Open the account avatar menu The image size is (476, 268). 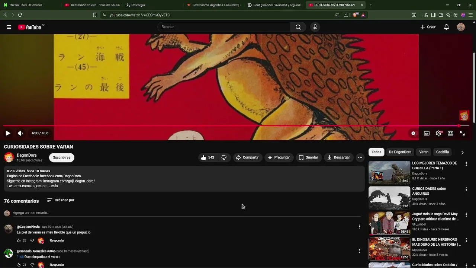pyautogui.click(x=461, y=27)
